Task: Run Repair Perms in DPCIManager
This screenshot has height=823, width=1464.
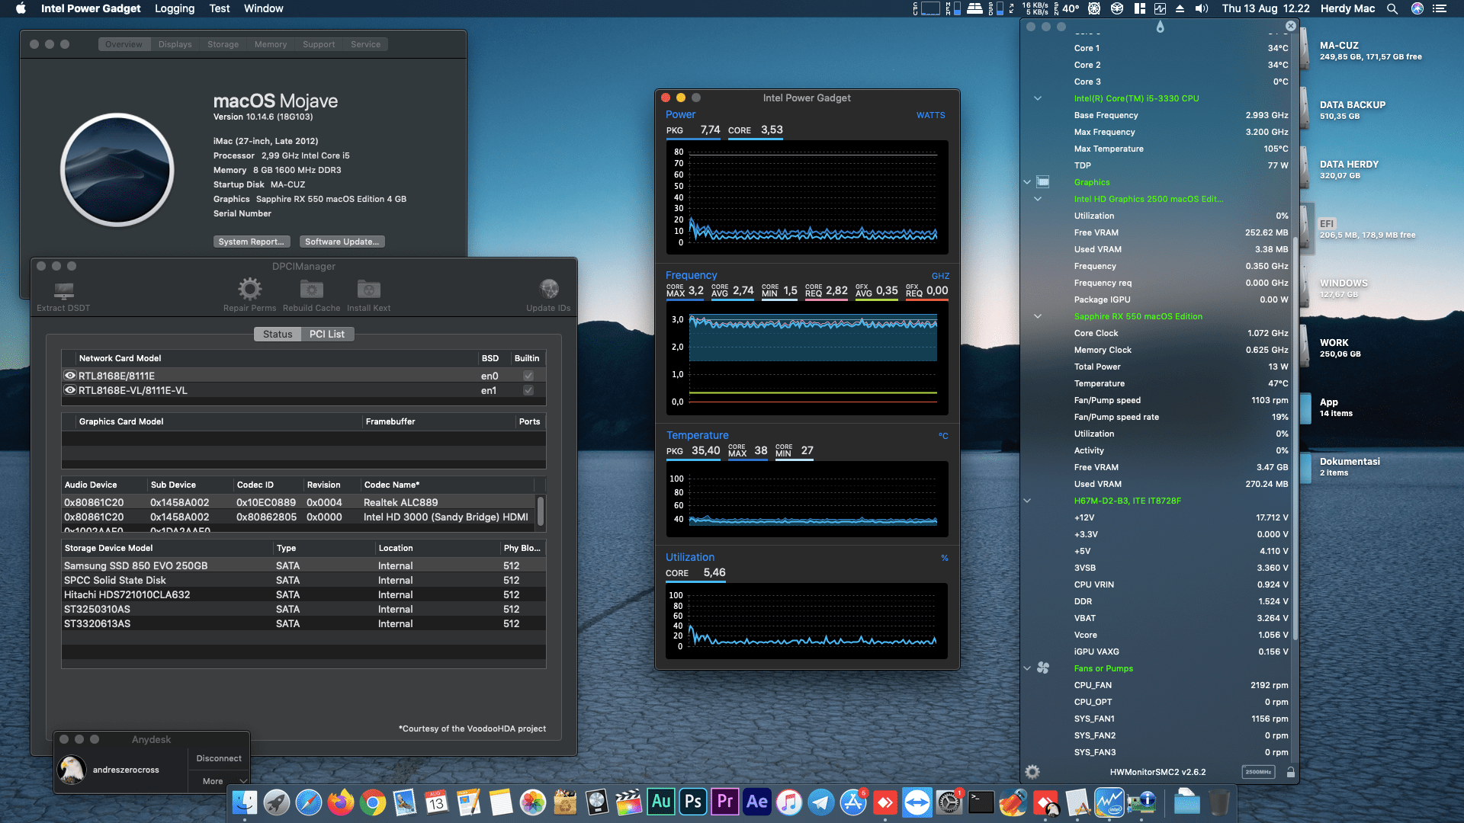Action: pos(249,290)
